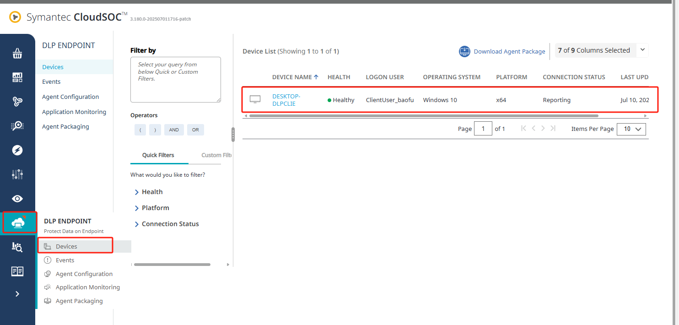Click the LOGON USER column header
This screenshot has width=679, height=325.
pyautogui.click(x=385, y=77)
